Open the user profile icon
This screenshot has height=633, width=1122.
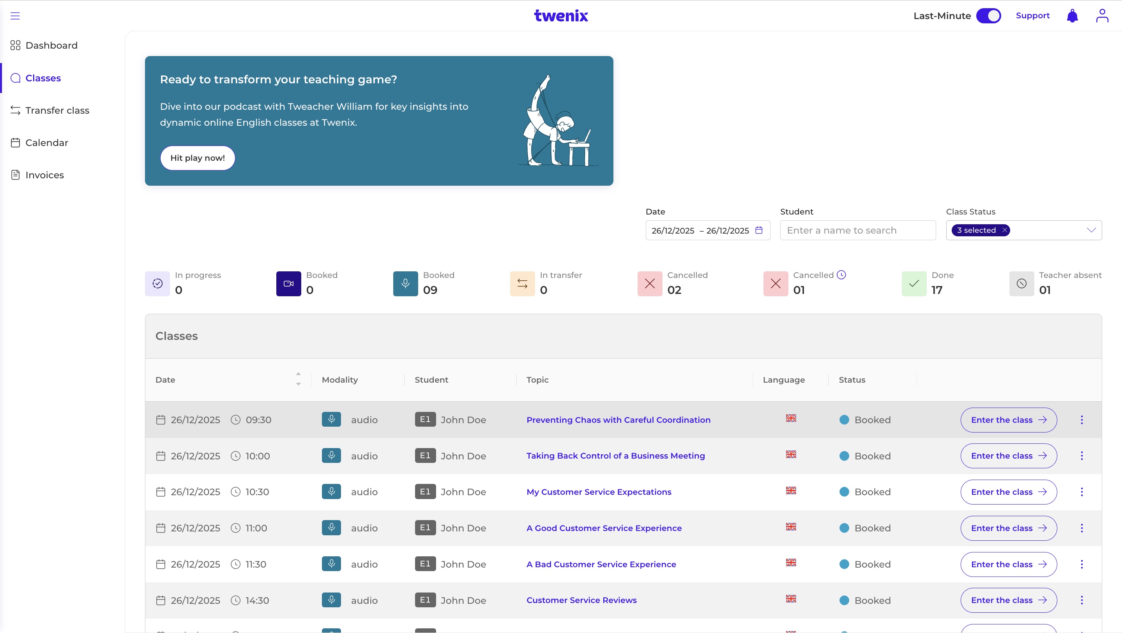pyautogui.click(x=1102, y=16)
